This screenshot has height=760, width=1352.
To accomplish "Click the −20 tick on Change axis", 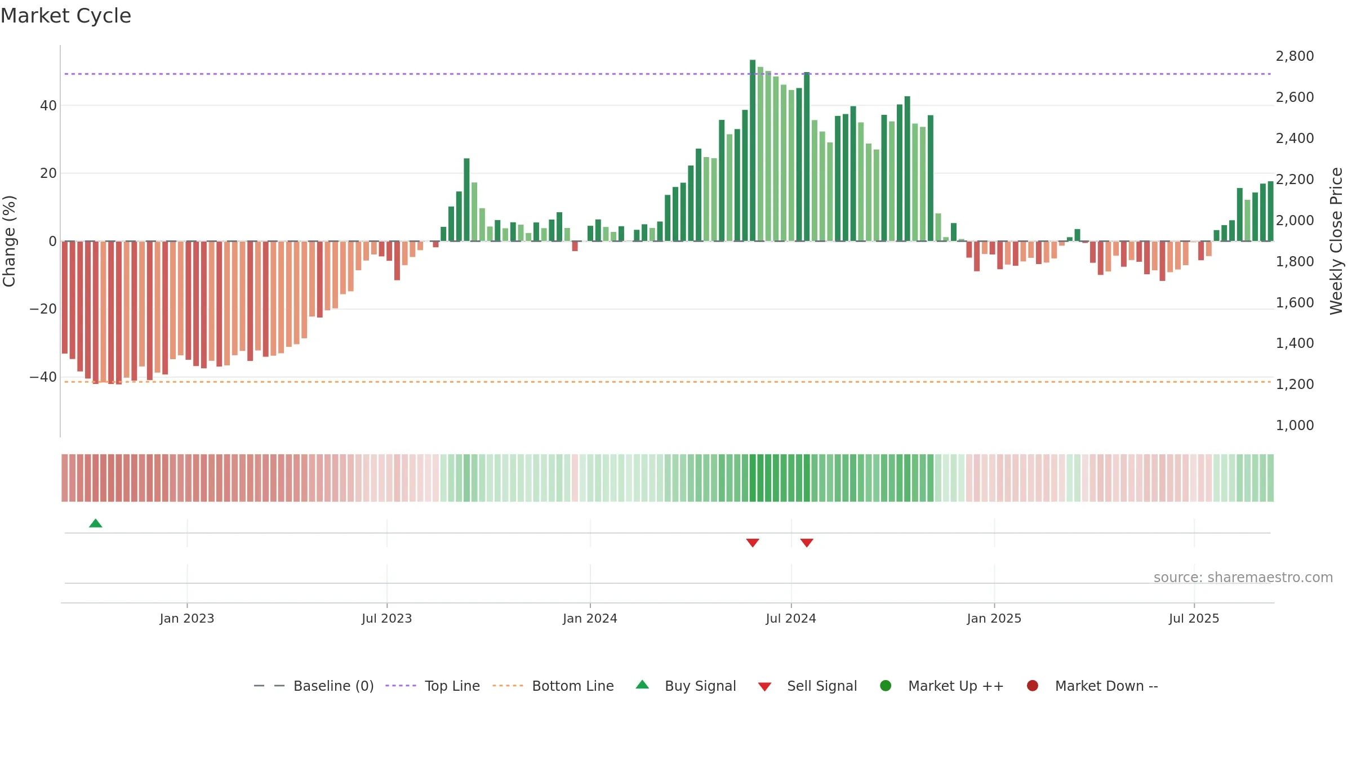I will point(43,309).
